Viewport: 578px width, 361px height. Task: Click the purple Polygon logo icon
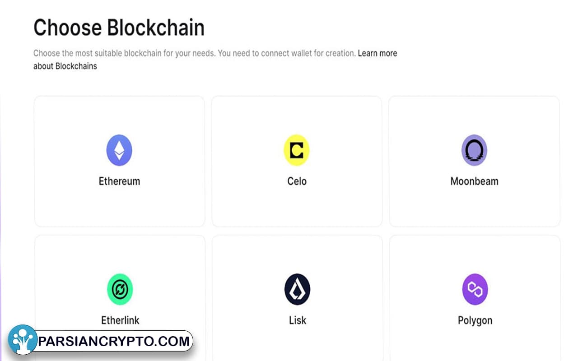(475, 289)
